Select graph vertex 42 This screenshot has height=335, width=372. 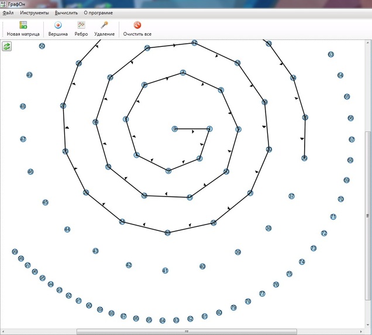[129, 265]
